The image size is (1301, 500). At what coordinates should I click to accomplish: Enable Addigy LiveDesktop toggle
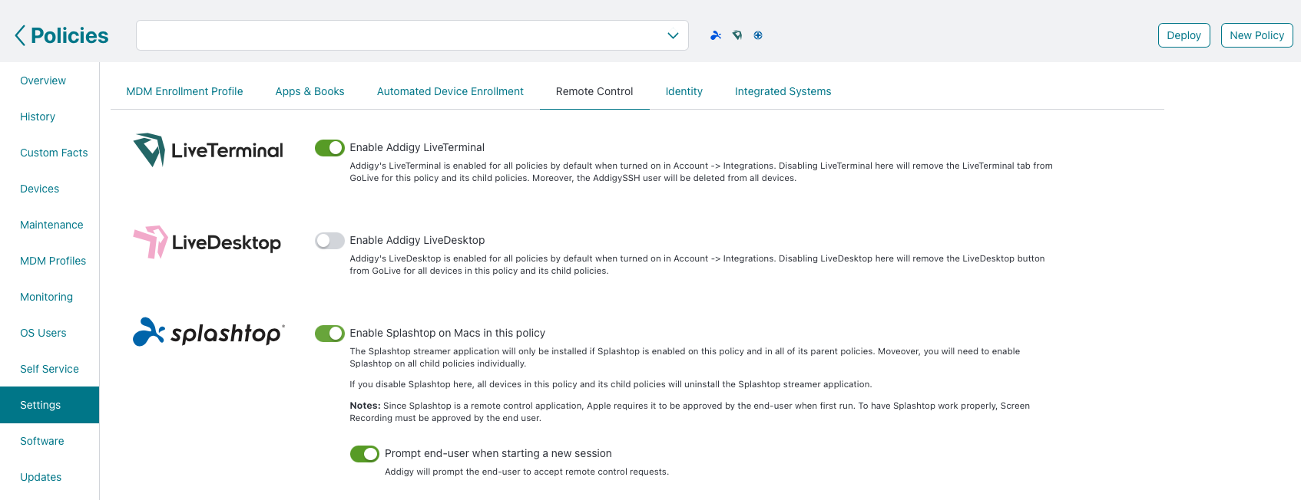(x=329, y=241)
